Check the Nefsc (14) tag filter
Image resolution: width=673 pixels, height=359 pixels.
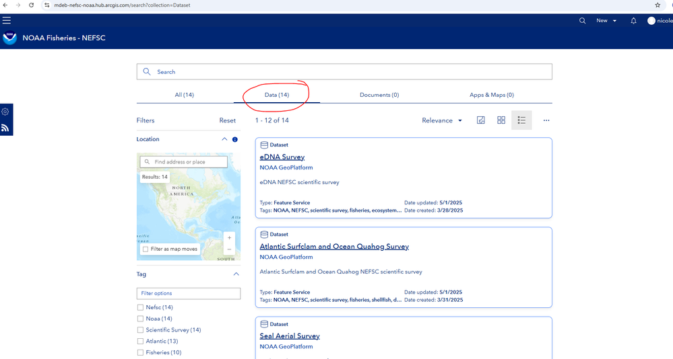tap(140, 308)
